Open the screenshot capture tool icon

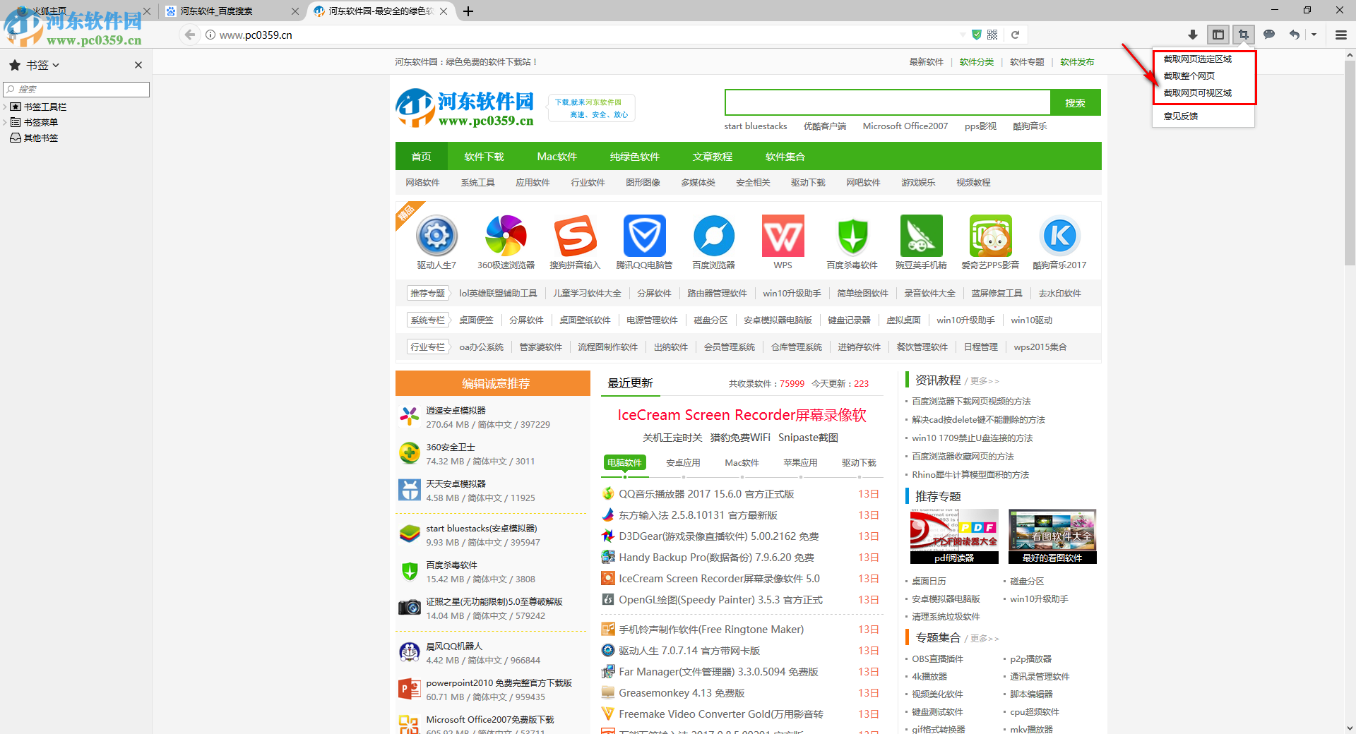pyautogui.click(x=1243, y=35)
